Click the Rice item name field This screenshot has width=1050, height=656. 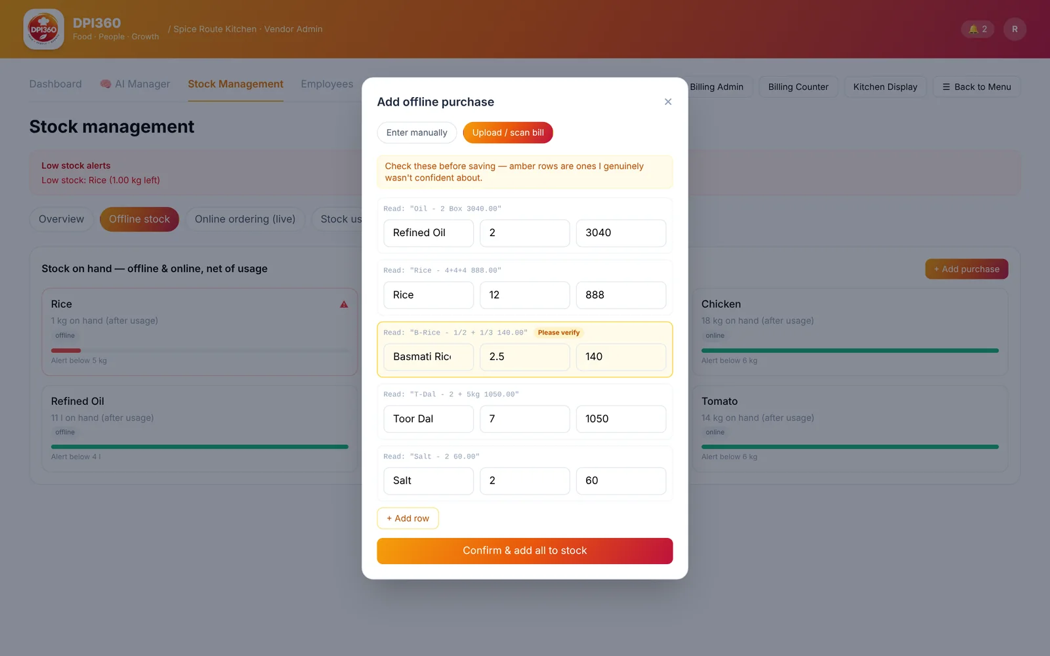tap(429, 295)
